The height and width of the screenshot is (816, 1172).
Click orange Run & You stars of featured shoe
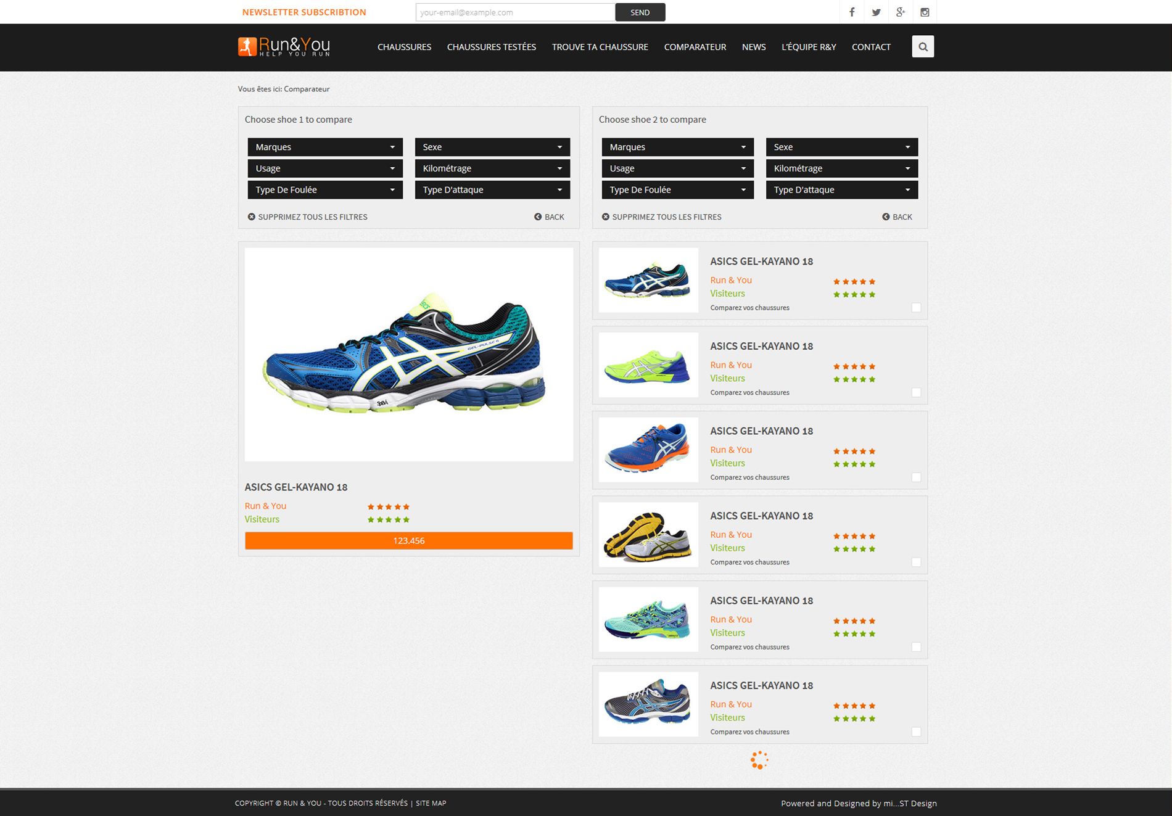(x=389, y=506)
